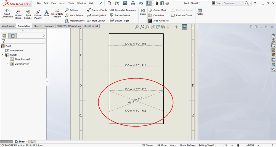Click the Search Commands field
Image resolution: width=276 pixels, height=147 pixels.
pyautogui.click(x=230, y=3)
